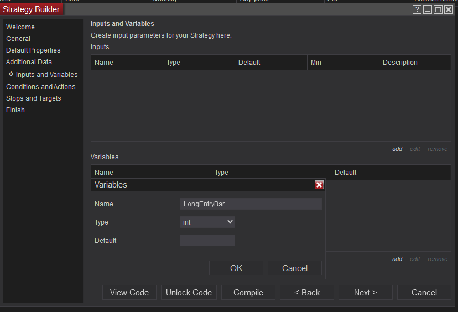Click the Next button

click(365, 293)
